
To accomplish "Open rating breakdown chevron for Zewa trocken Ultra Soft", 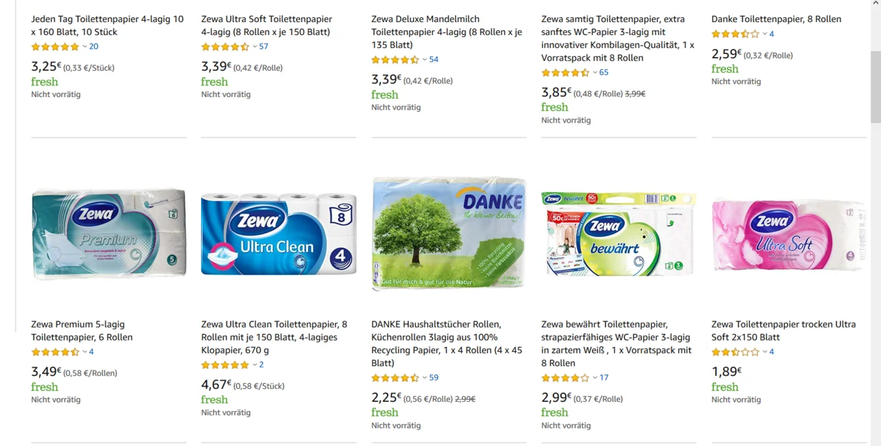I will tap(765, 352).
